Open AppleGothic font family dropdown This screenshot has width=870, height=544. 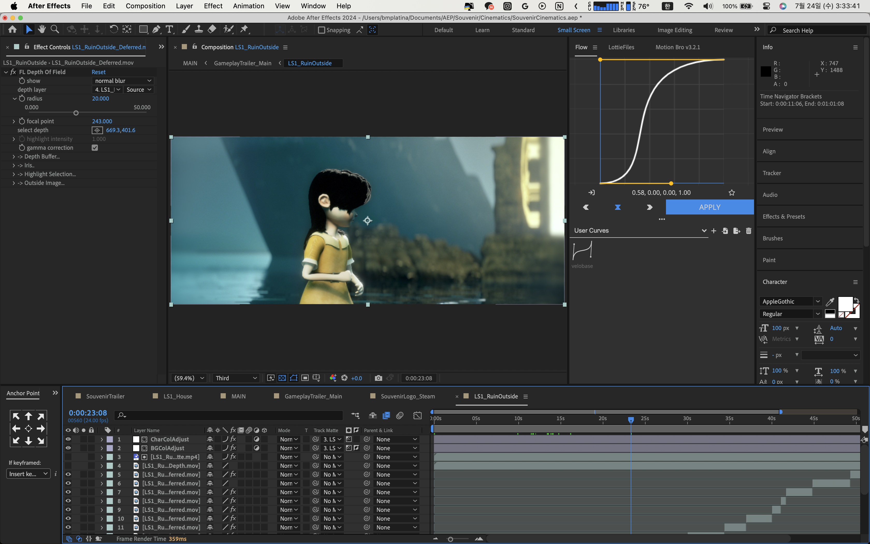(791, 302)
